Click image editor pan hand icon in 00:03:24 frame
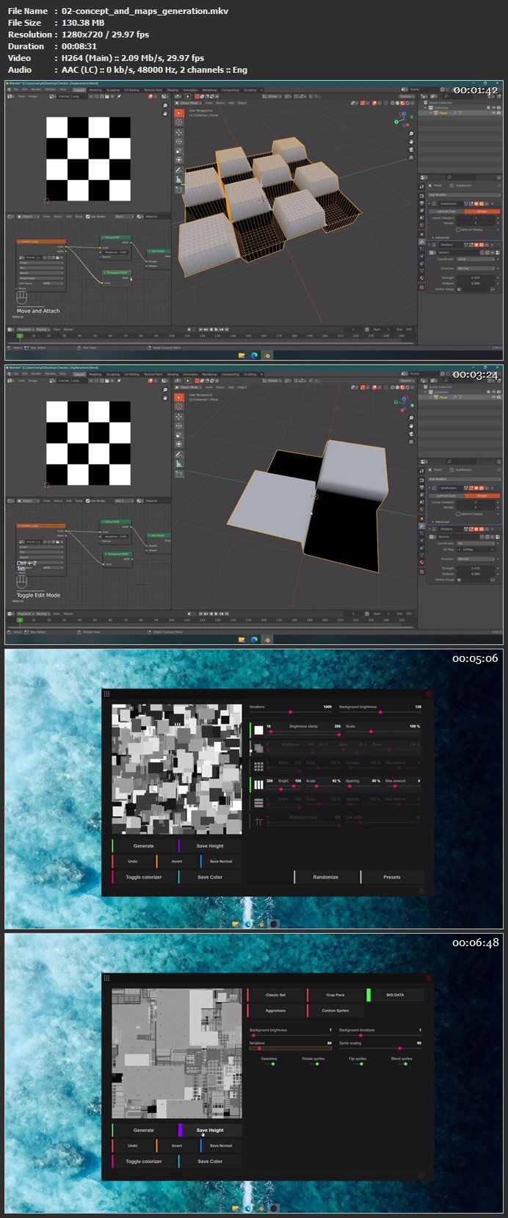This screenshot has width=508, height=1218. click(x=164, y=397)
